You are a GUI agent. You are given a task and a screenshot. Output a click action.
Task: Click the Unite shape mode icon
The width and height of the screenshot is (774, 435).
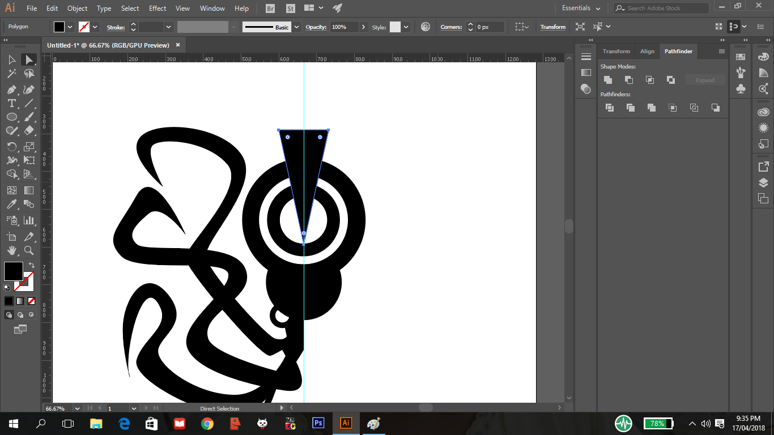tap(608, 80)
